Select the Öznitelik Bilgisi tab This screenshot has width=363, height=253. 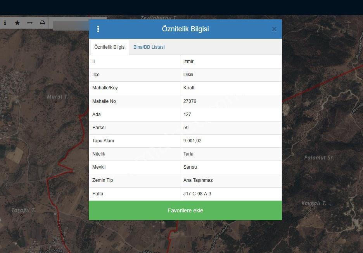pos(110,47)
